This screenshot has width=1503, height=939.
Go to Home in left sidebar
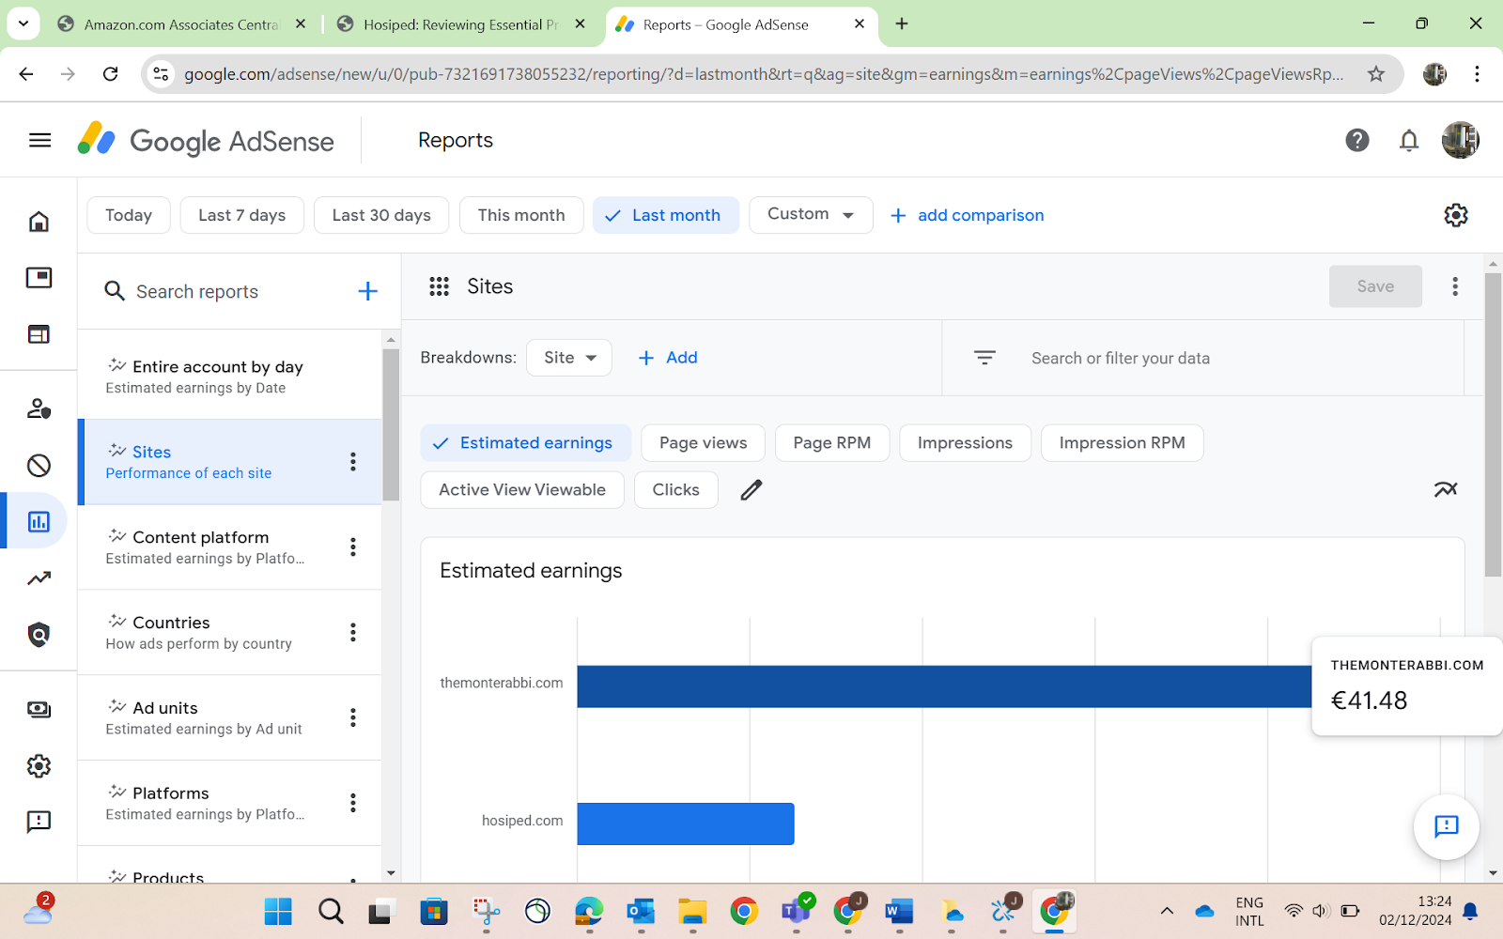[x=39, y=222]
